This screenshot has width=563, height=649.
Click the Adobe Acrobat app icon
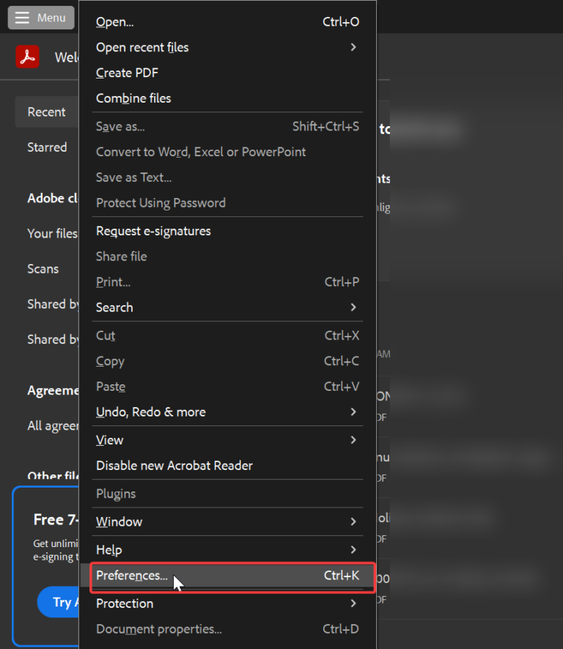28,56
